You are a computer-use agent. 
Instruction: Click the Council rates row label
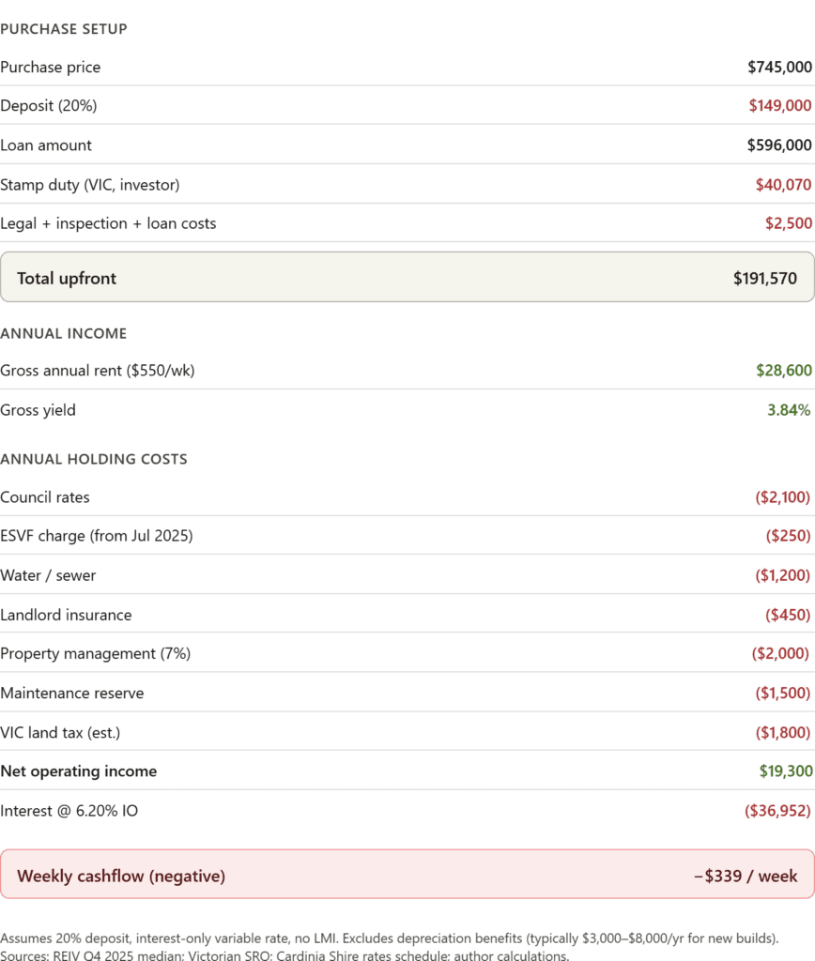45,497
